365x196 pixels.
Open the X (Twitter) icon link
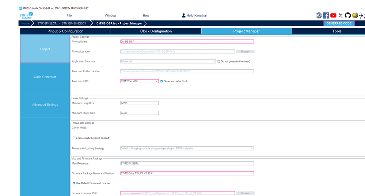coord(341,16)
